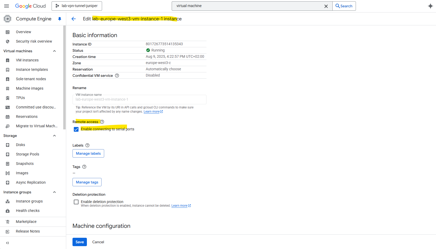Viewport: 436px width, 249px height.
Task: Click the Overview sidebar icon
Action: pyautogui.click(x=8, y=32)
